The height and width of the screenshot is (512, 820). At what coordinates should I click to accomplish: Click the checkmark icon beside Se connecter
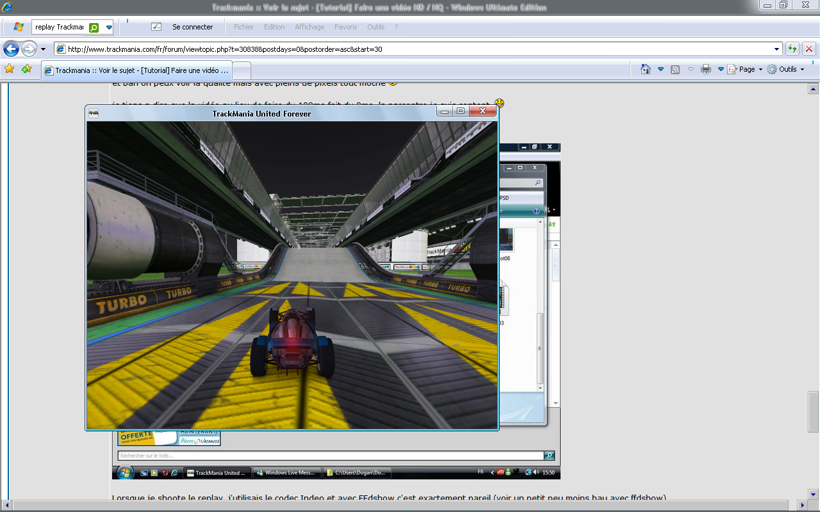pyautogui.click(x=156, y=27)
